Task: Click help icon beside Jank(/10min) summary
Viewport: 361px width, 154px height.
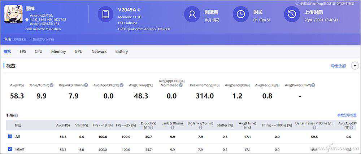Action: point(52,85)
